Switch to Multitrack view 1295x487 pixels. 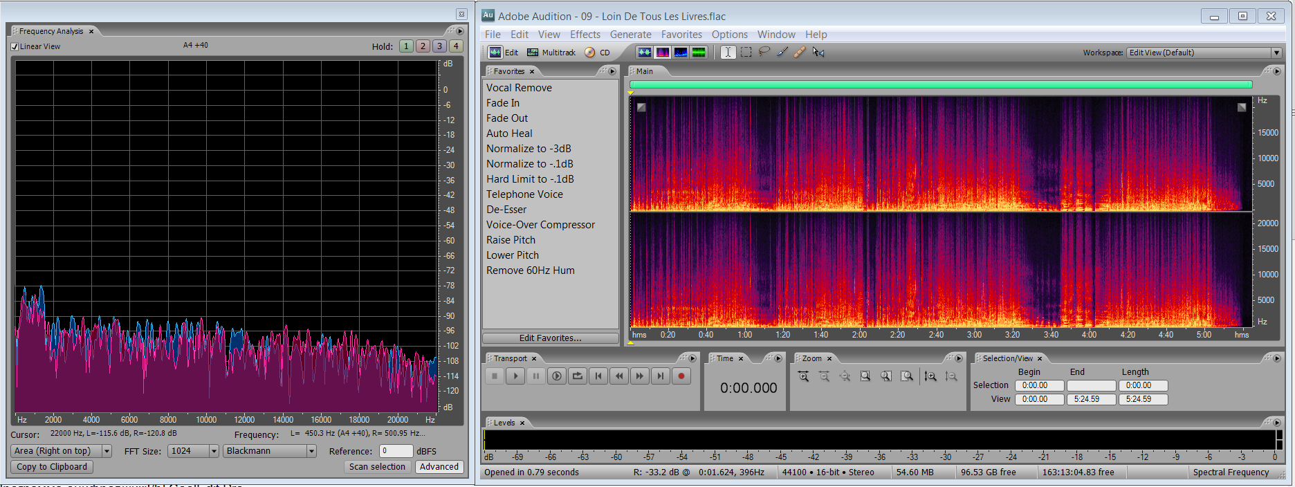(x=551, y=53)
